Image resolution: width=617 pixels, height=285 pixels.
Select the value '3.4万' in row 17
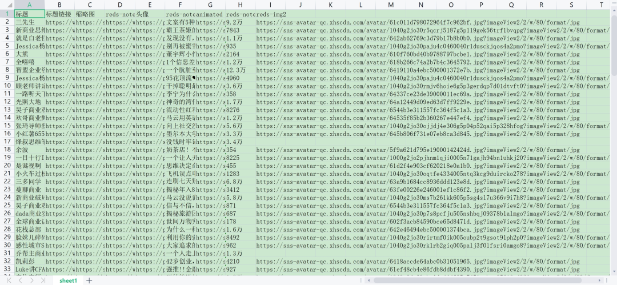tap(240, 141)
